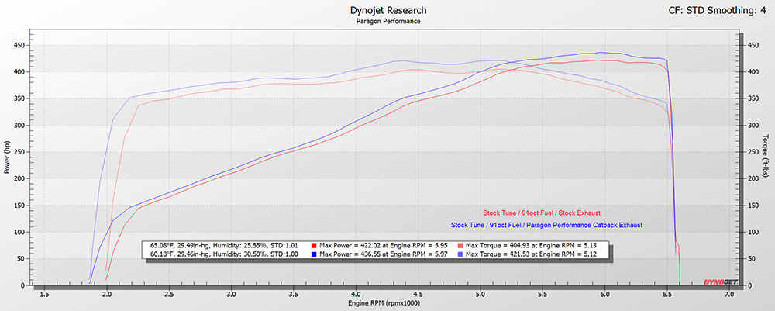The width and height of the screenshot is (775, 311).
Task: Click the Dynojet Research chart title
Action: click(387, 10)
